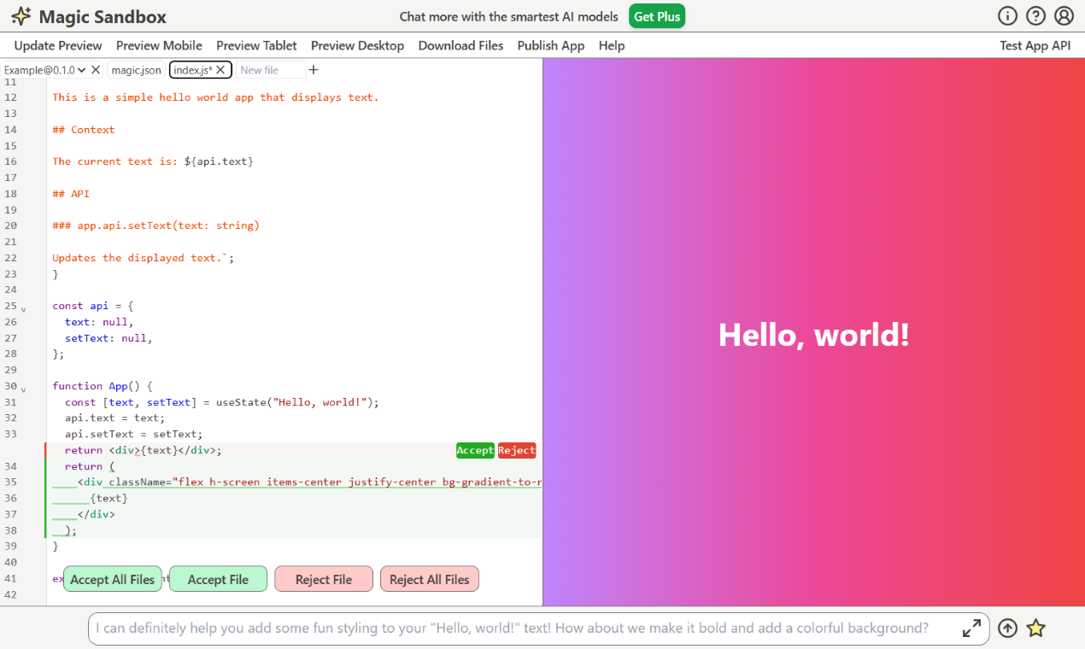Image resolution: width=1085 pixels, height=649 pixels.
Task: Add a new file with the plus icon
Action: coord(314,70)
